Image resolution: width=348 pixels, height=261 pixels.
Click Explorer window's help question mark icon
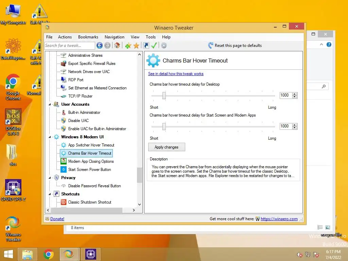point(329,45)
